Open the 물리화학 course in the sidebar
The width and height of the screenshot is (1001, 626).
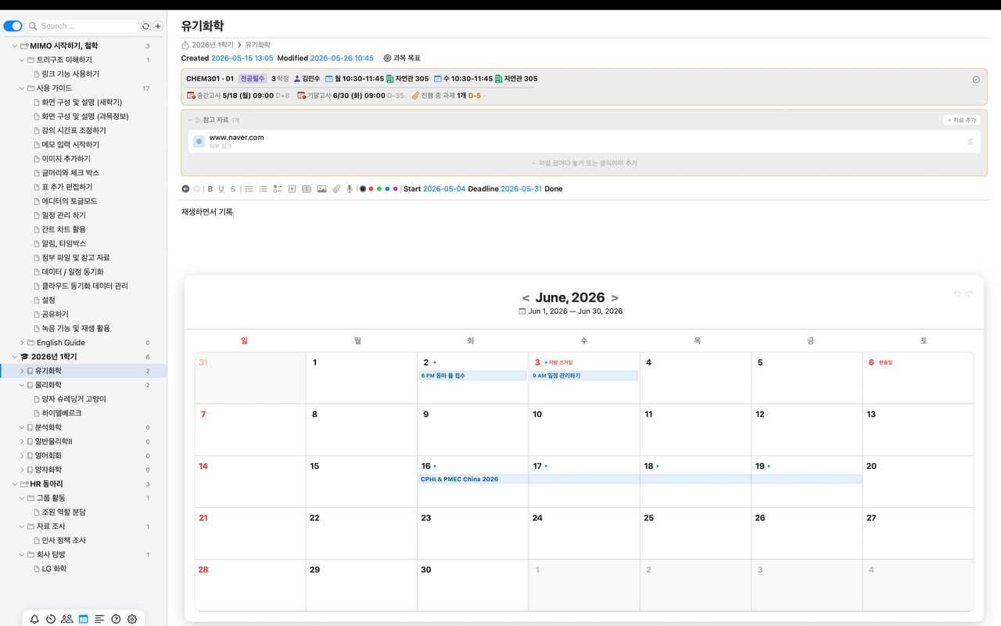(x=48, y=385)
